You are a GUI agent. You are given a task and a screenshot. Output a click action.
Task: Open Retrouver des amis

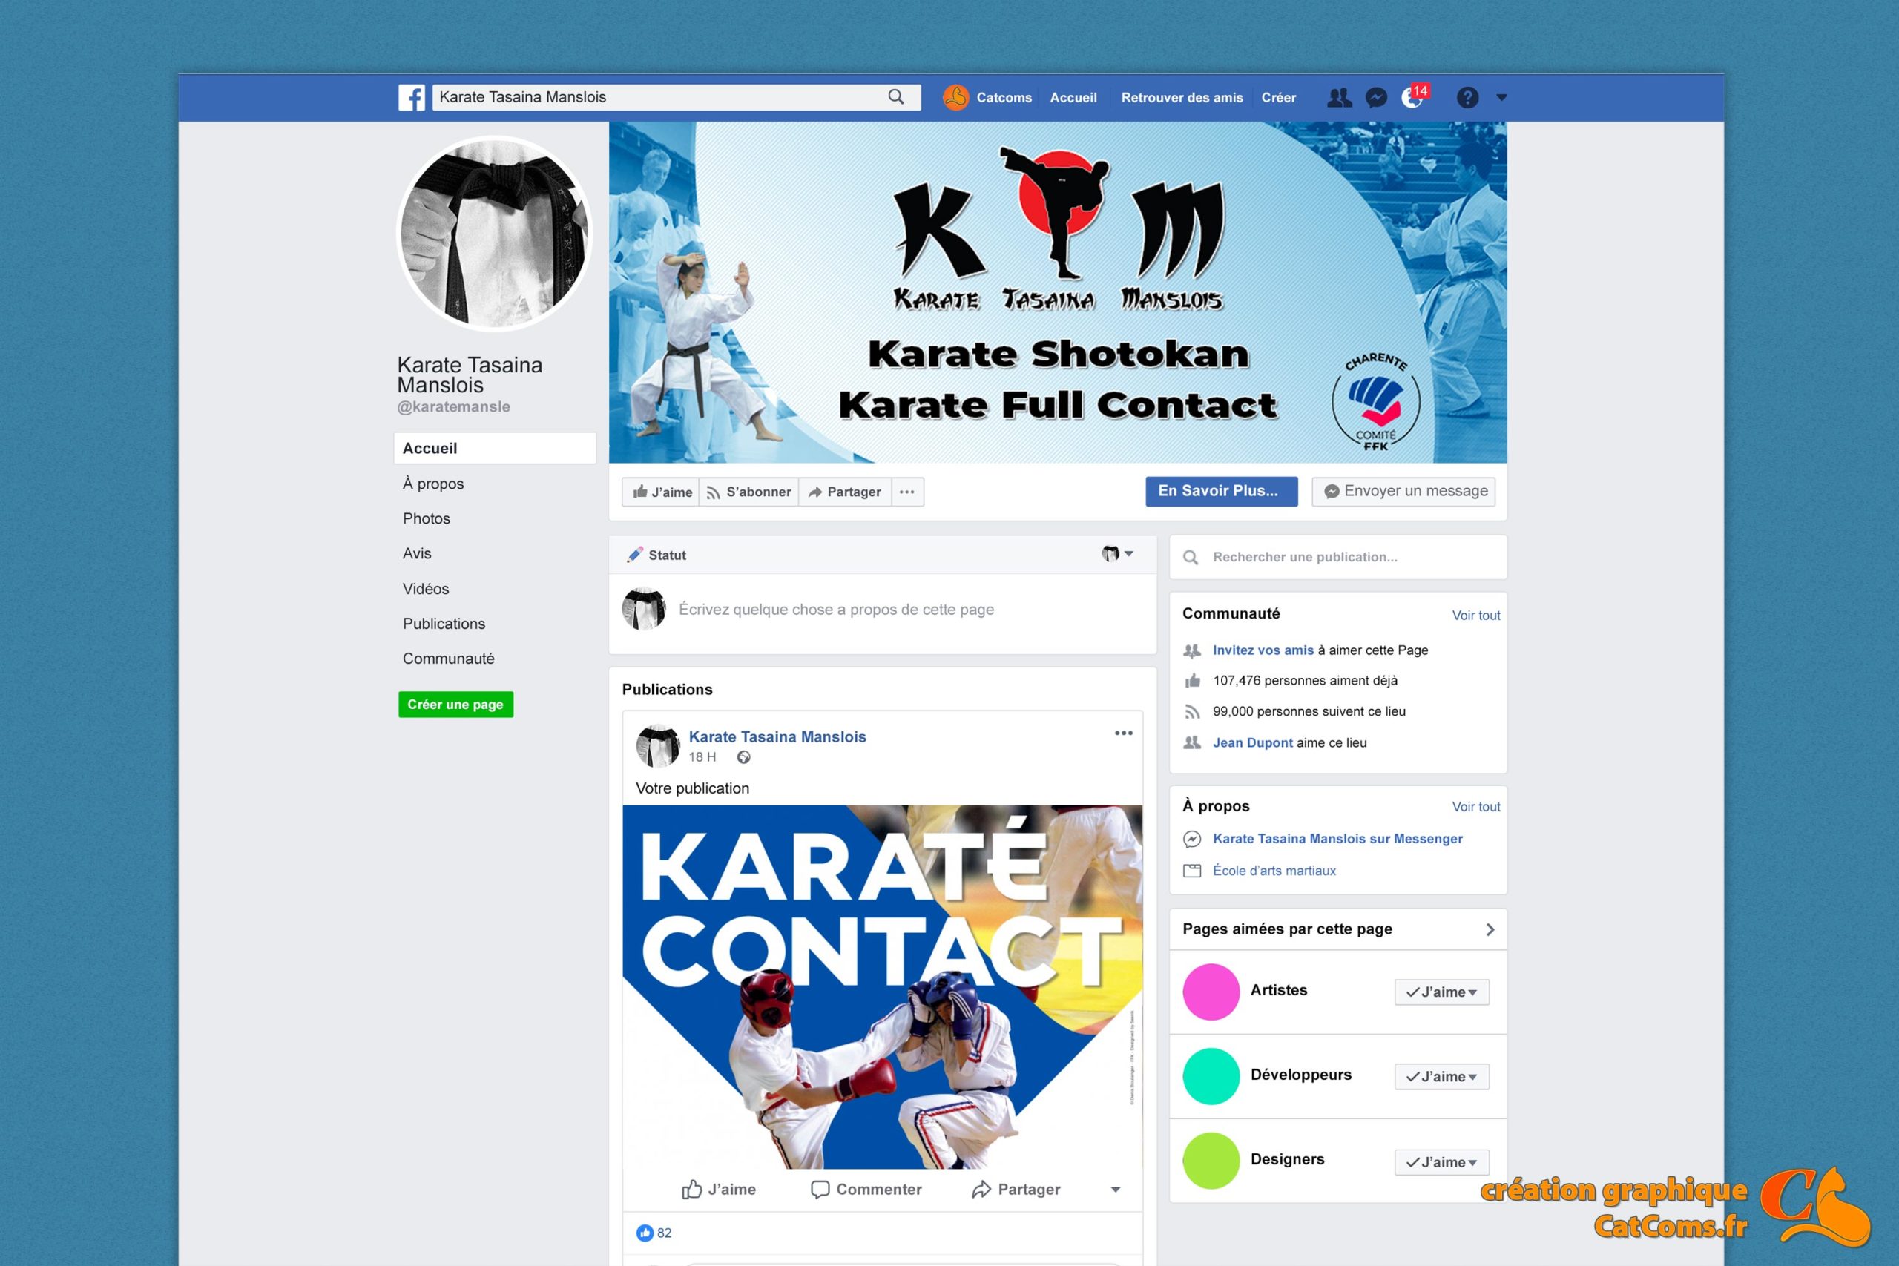tap(1181, 98)
